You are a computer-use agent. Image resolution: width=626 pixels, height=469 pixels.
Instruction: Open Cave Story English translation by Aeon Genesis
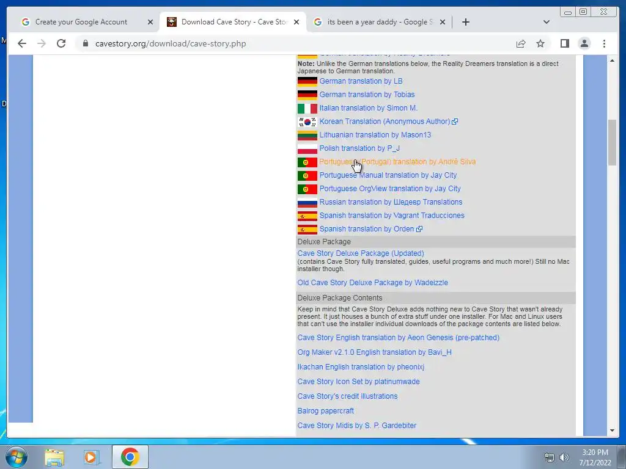[x=398, y=337]
